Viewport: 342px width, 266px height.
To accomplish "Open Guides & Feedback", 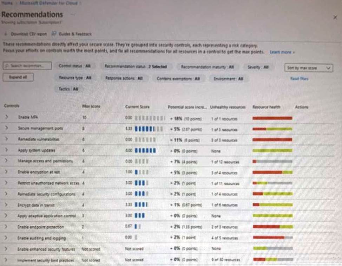I will [72, 34].
